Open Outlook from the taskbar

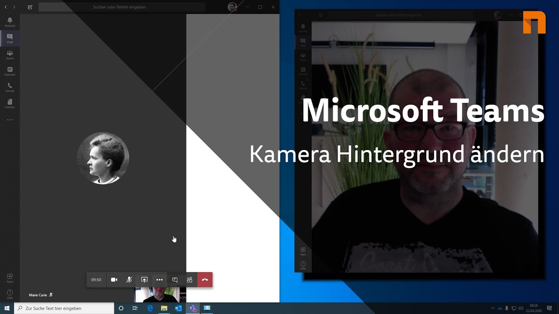click(x=178, y=308)
